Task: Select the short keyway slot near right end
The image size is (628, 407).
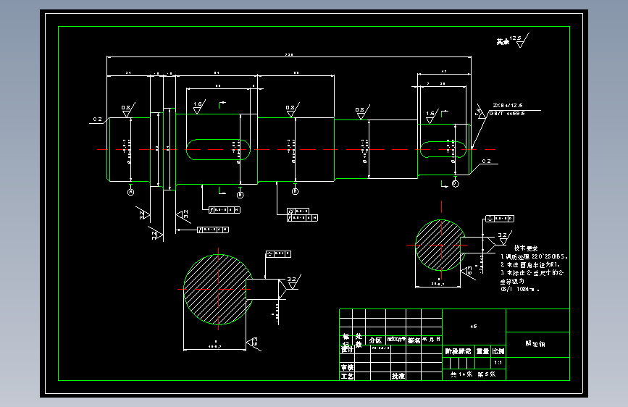Action: click(443, 149)
